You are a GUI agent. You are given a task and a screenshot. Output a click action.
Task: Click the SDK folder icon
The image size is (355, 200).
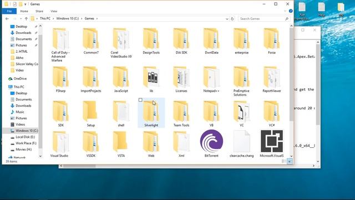(60, 111)
